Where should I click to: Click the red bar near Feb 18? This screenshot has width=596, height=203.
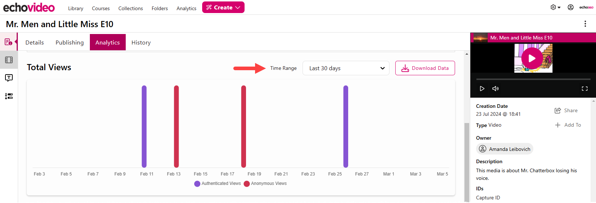tap(243, 126)
